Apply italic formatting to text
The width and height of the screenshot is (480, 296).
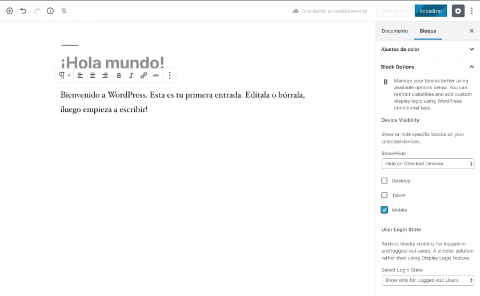[131, 75]
